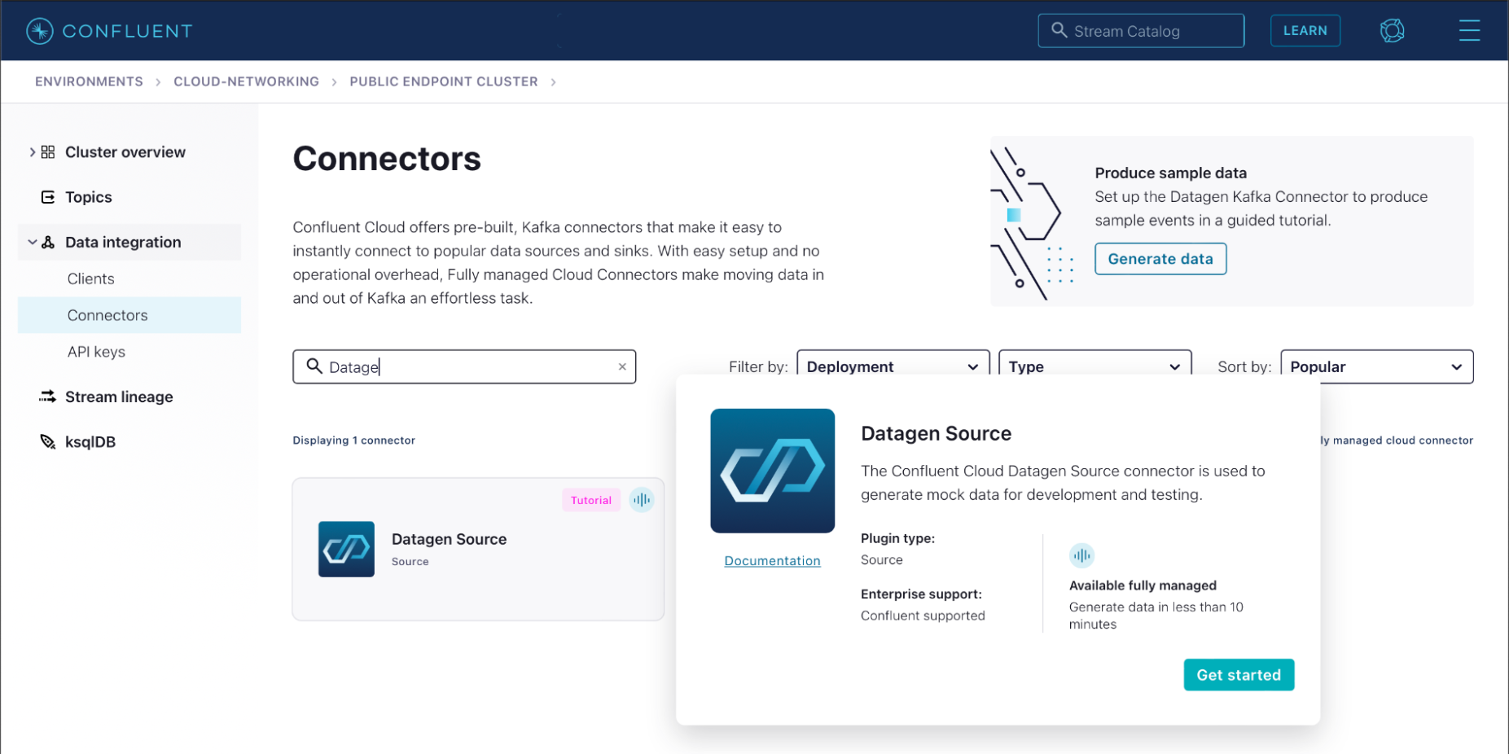The height and width of the screenshot is (754, 1509).
Task: Open the Deployment filter dropdown
Action: pyautogui.click(x=893, y=367)
